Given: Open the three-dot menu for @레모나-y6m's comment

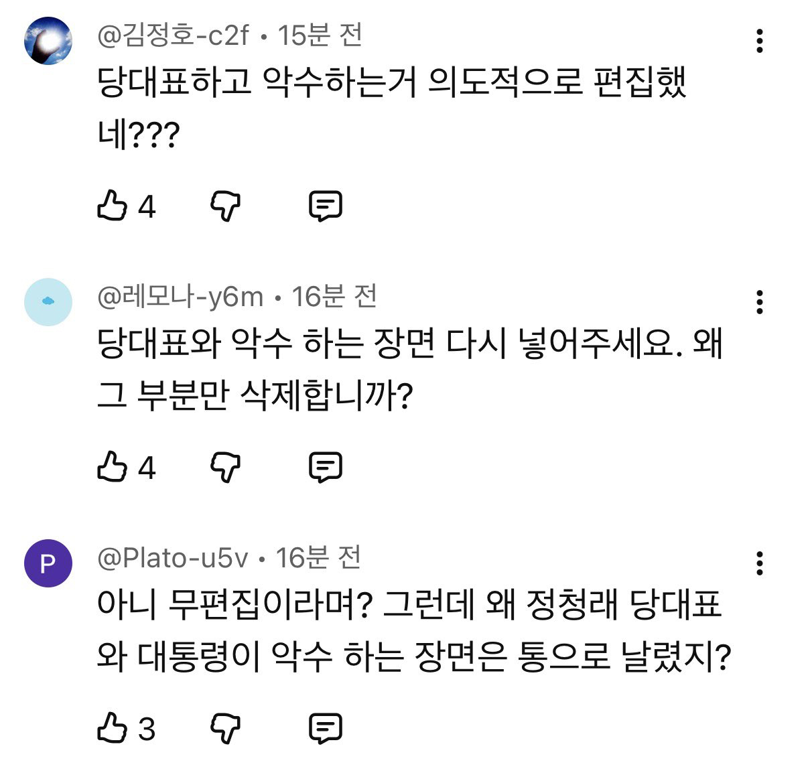Looking at the screenshot, I should click(759, 302).
